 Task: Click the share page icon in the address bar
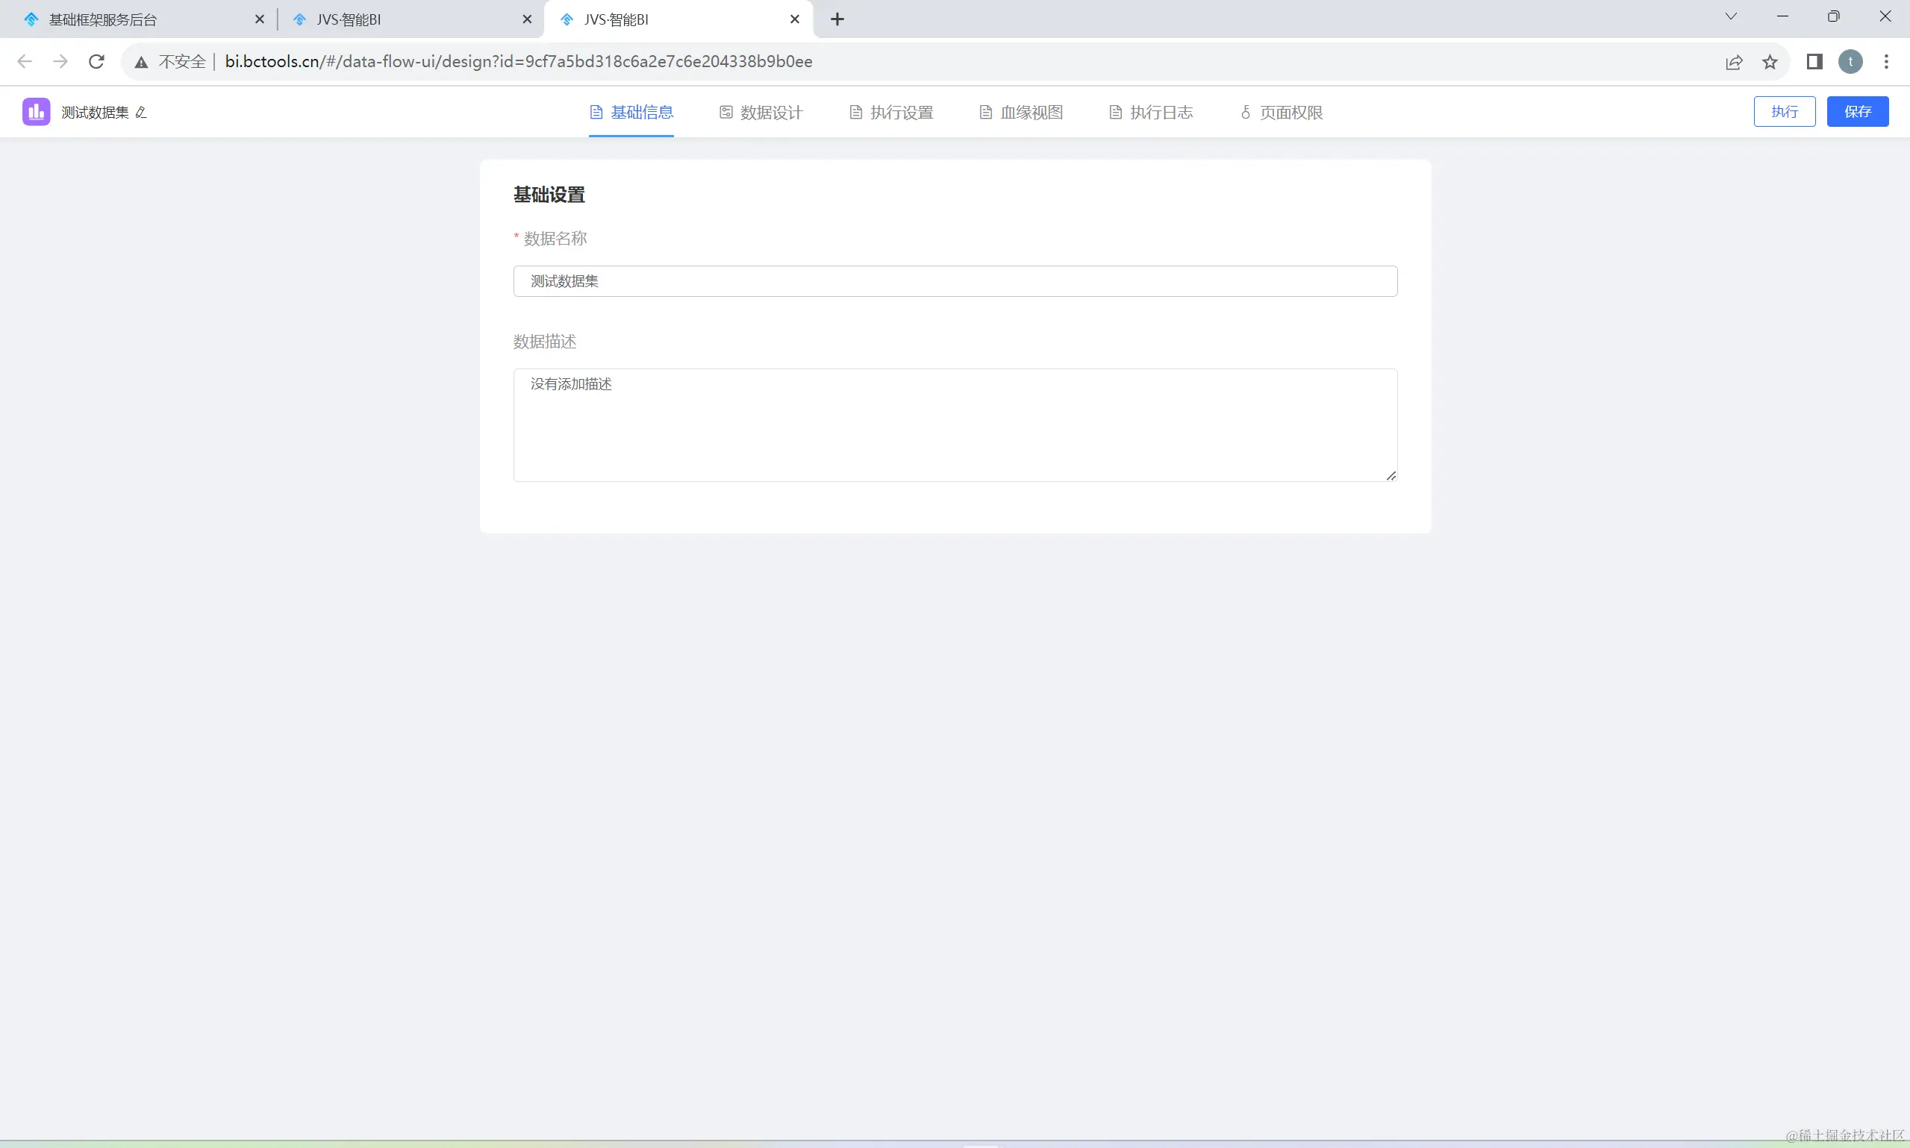pos(1734,62)
